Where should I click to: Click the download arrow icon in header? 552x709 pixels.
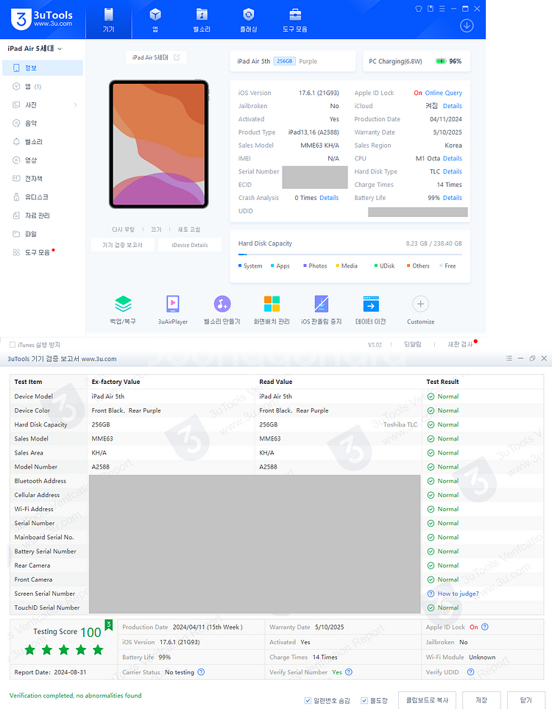click(467, 26)
